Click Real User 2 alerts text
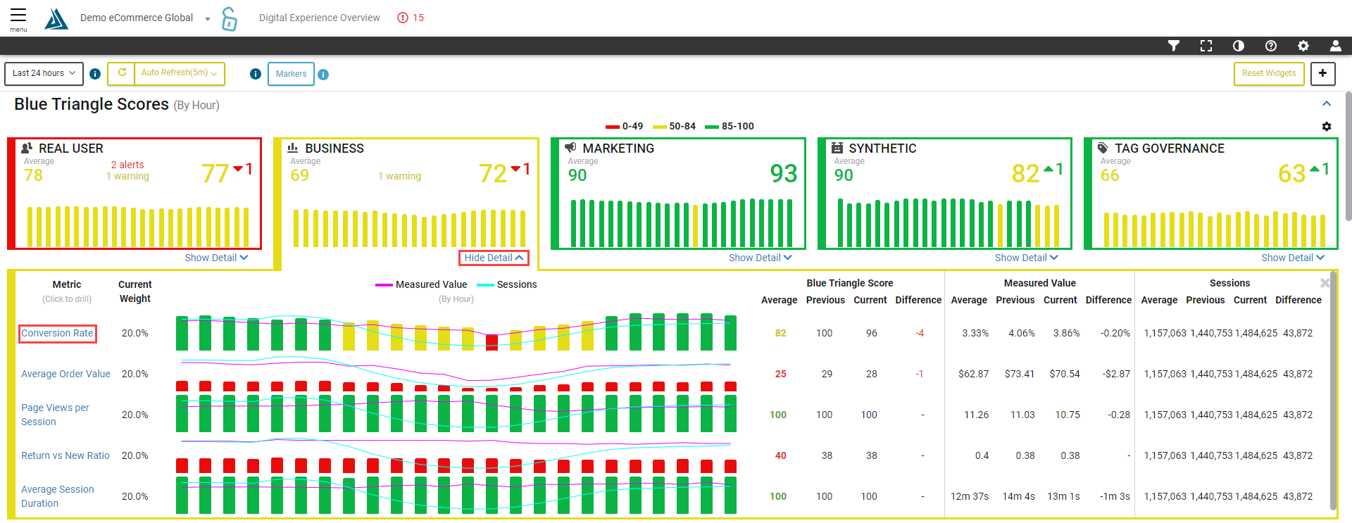Screen dimensions: 1352x523 coord(127,165)
